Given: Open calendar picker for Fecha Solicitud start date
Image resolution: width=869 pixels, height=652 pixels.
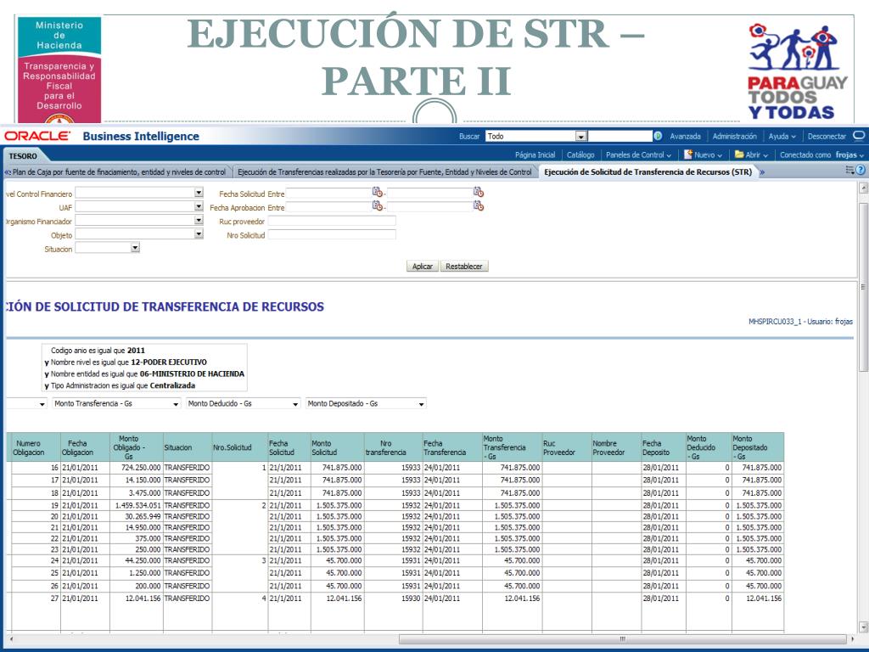Looking at the screenshot, I should point(378,192).
